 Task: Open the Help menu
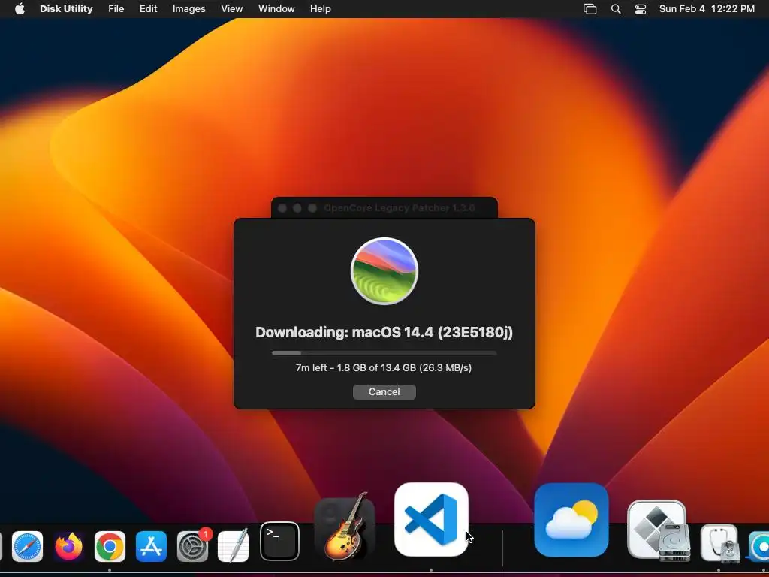click(320, 9)
